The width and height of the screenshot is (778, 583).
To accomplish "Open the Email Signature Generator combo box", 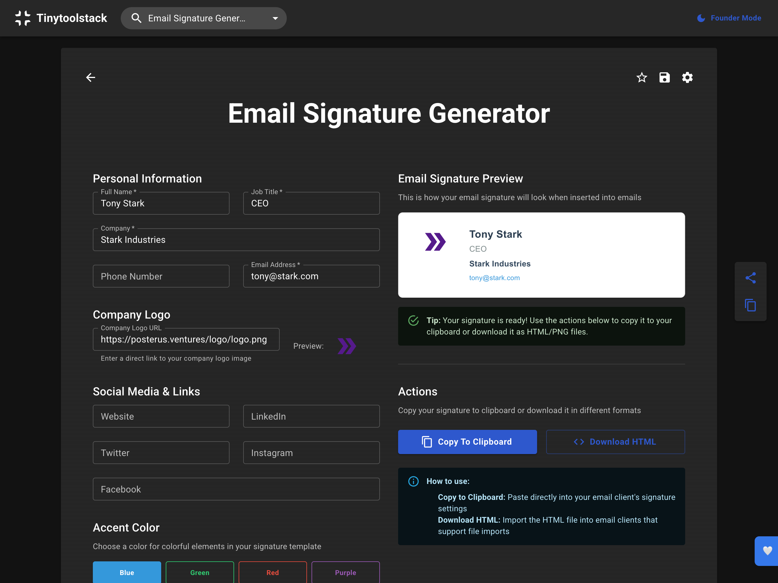I will pos(197,18).
